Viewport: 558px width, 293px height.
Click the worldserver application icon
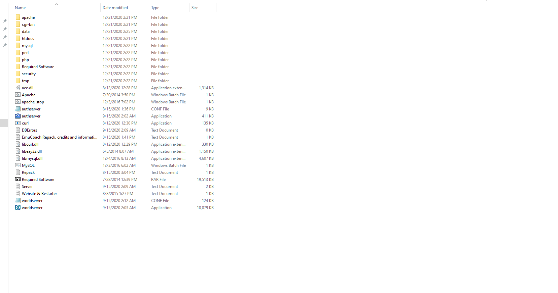[18, 207]
